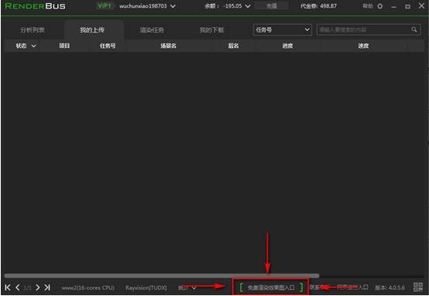Switch to the 分析列表 tab
This screenshot has height=296, width=429.
point(32,30)
